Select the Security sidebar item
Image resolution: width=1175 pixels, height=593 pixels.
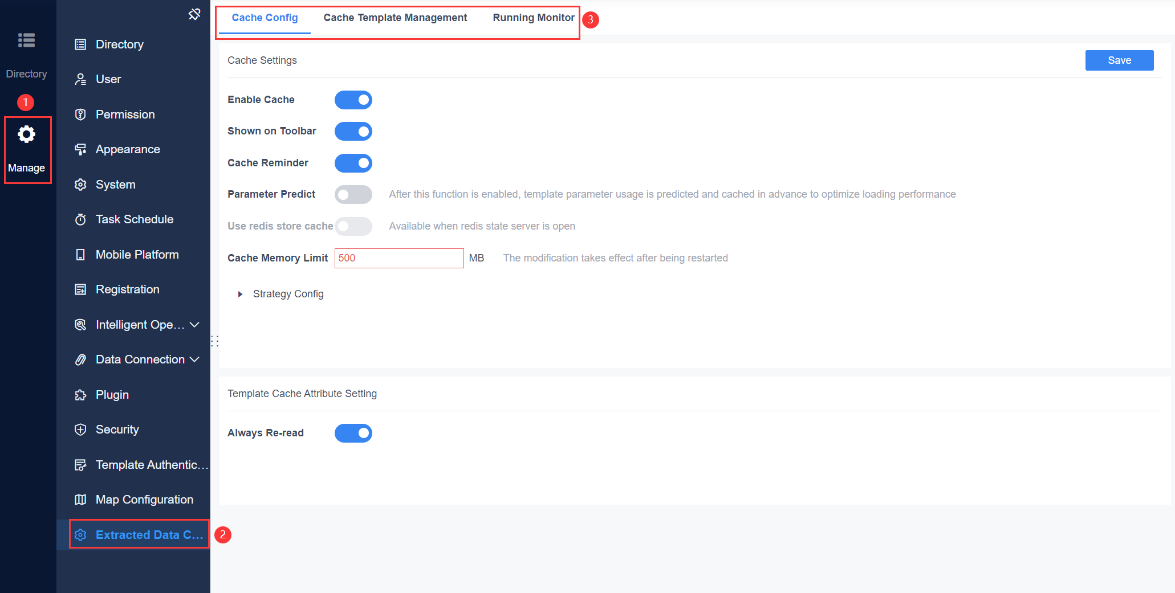[x=117, y=430]
